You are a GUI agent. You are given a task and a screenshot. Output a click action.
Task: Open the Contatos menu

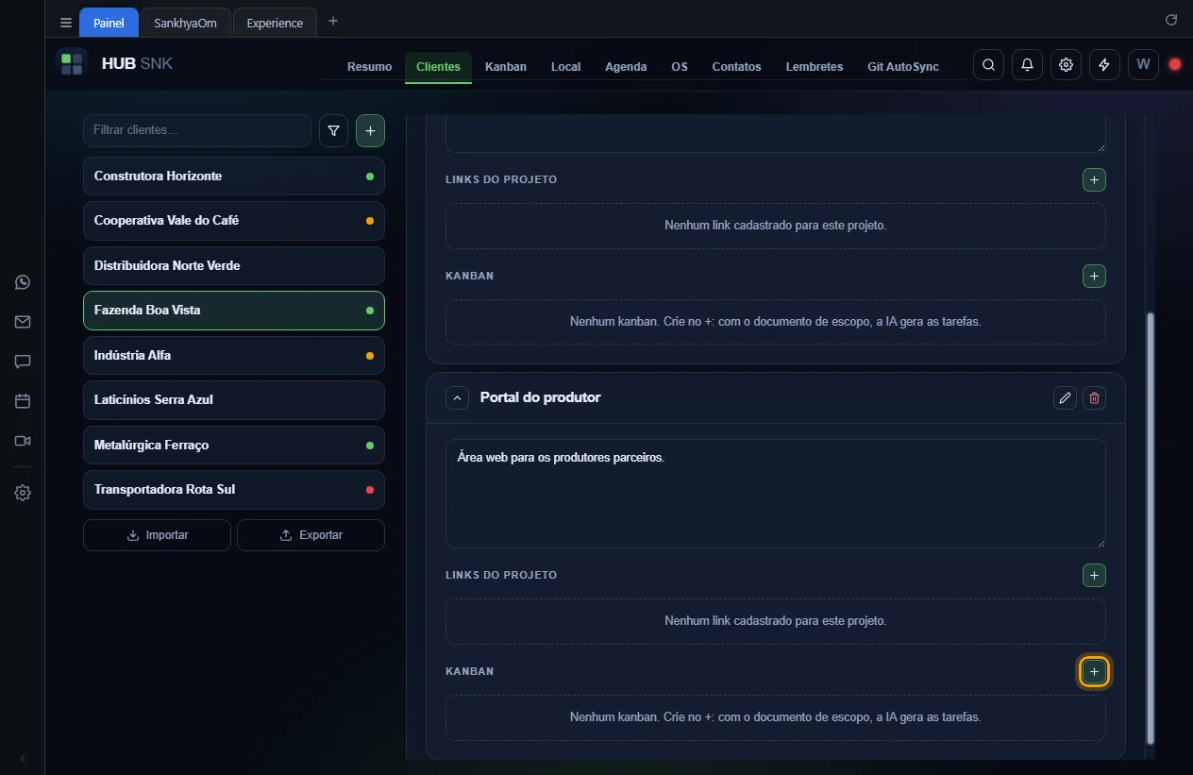[736, 67]
